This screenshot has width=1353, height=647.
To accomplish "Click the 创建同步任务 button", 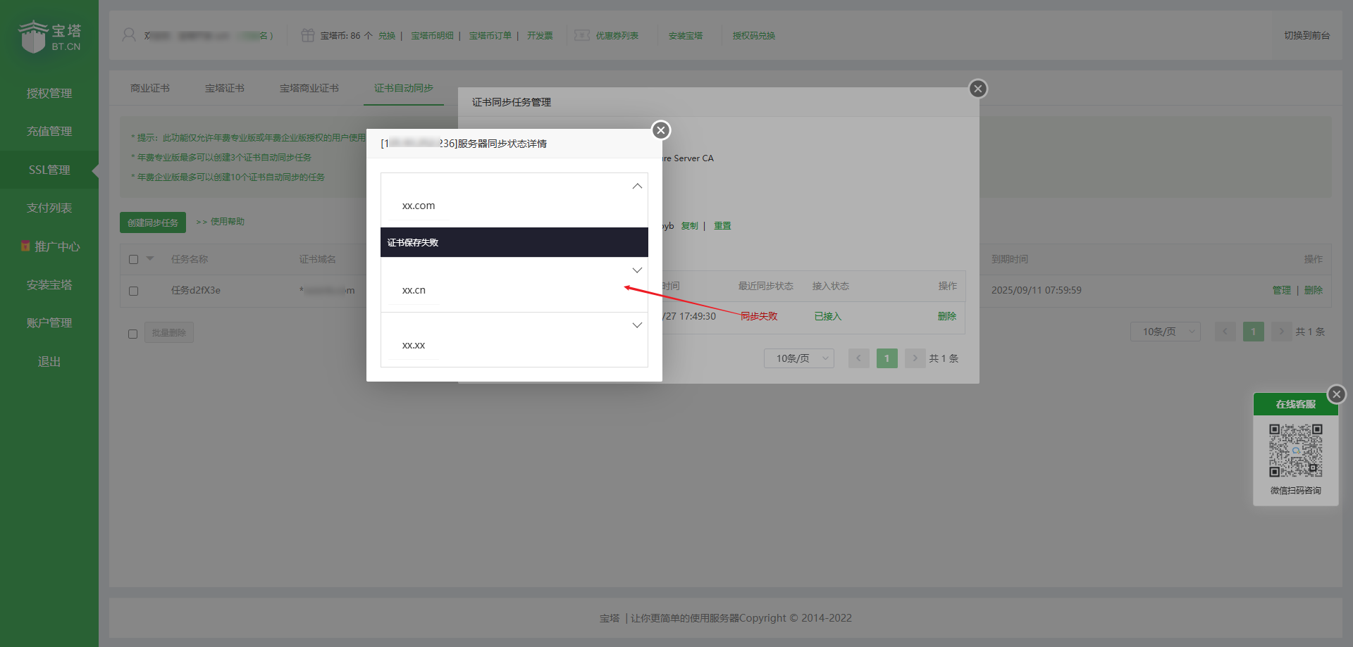I will [153, 222].
